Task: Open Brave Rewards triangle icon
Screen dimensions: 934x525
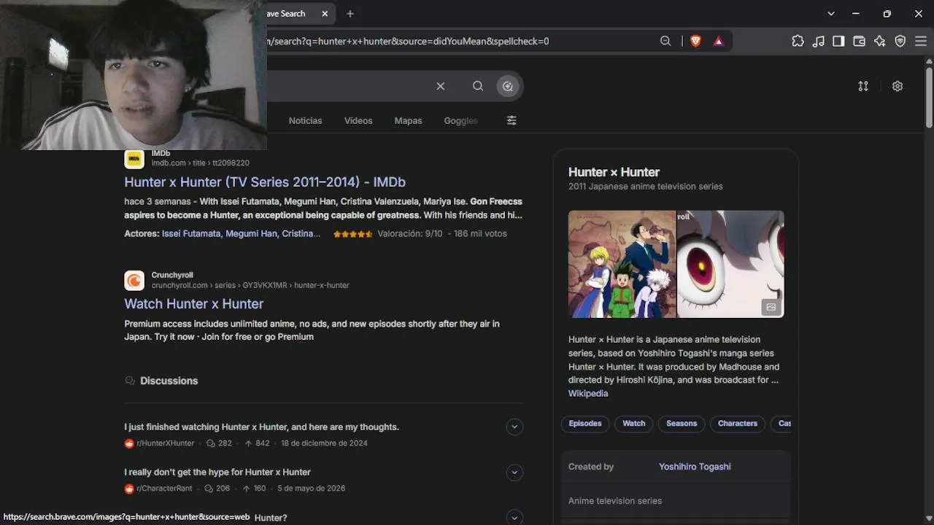Action: click(x=719, y=42)
